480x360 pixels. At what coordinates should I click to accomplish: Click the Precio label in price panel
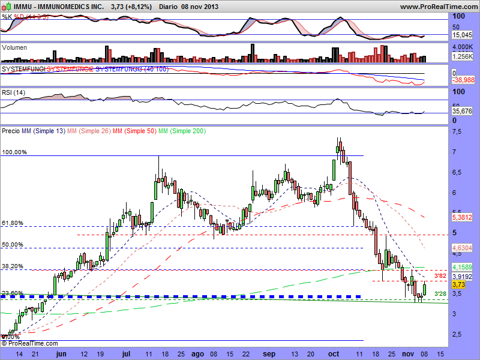(11, 131)
